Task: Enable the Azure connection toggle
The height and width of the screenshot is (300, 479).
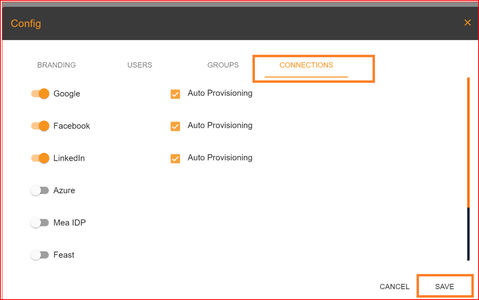Action: coord(40,190)
